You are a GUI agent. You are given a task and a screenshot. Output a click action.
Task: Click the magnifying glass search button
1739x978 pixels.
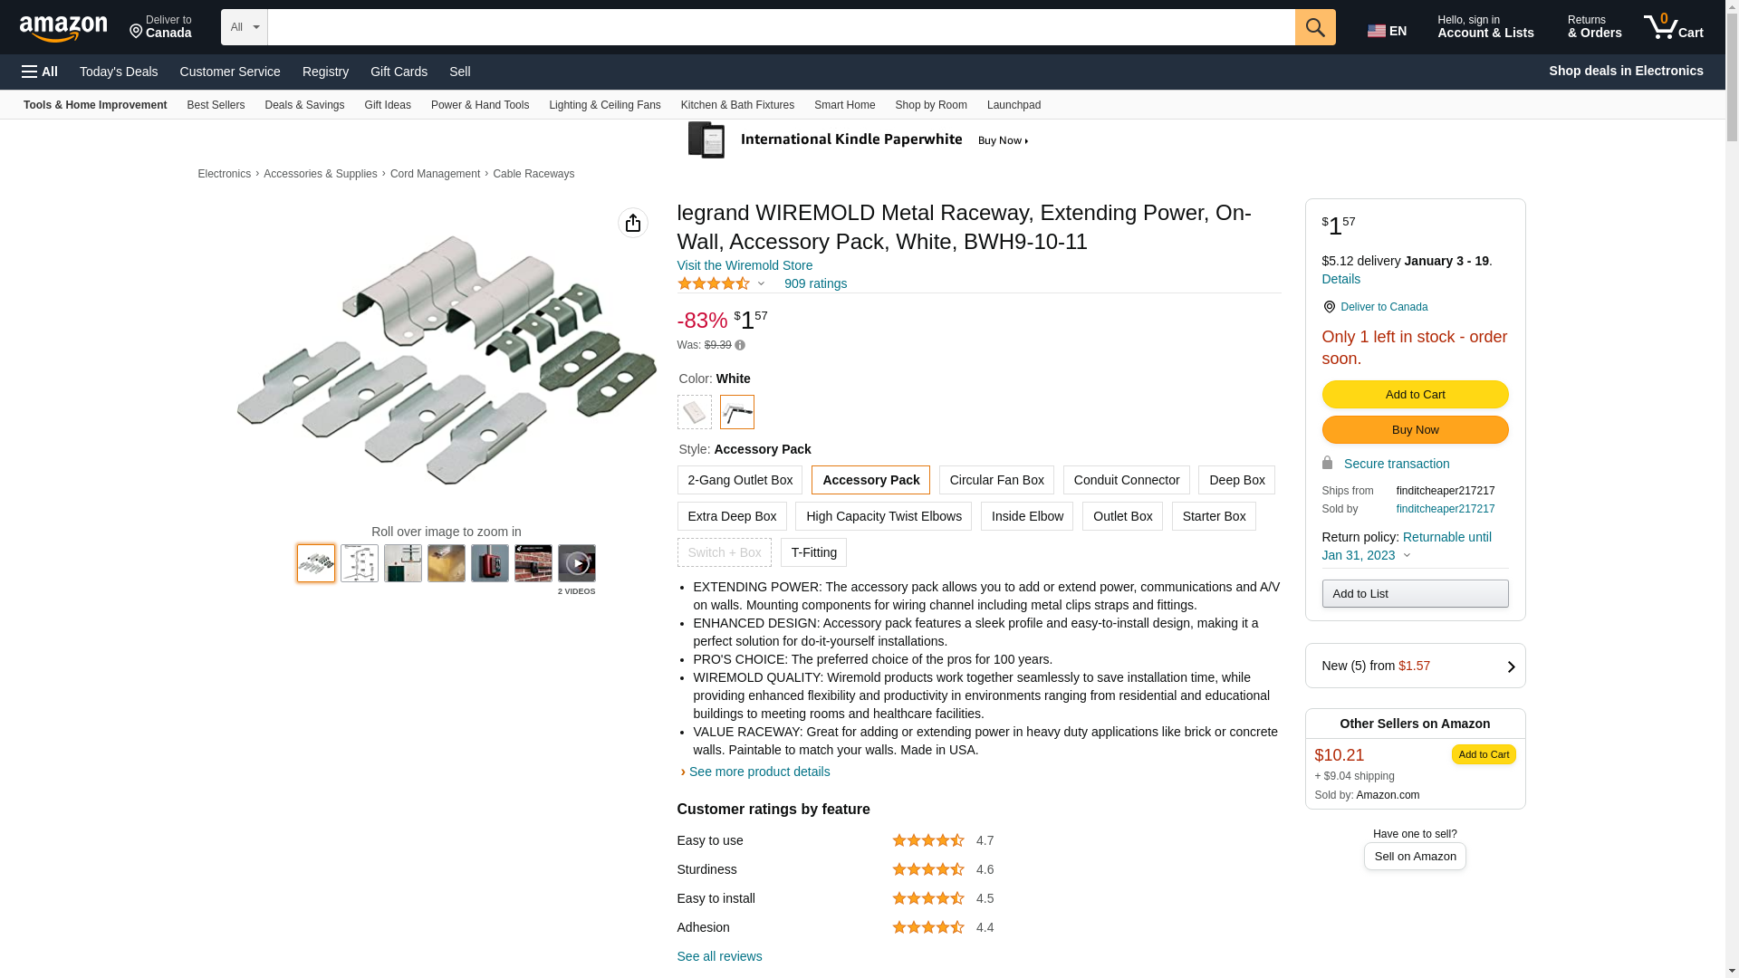[1315, 27]
